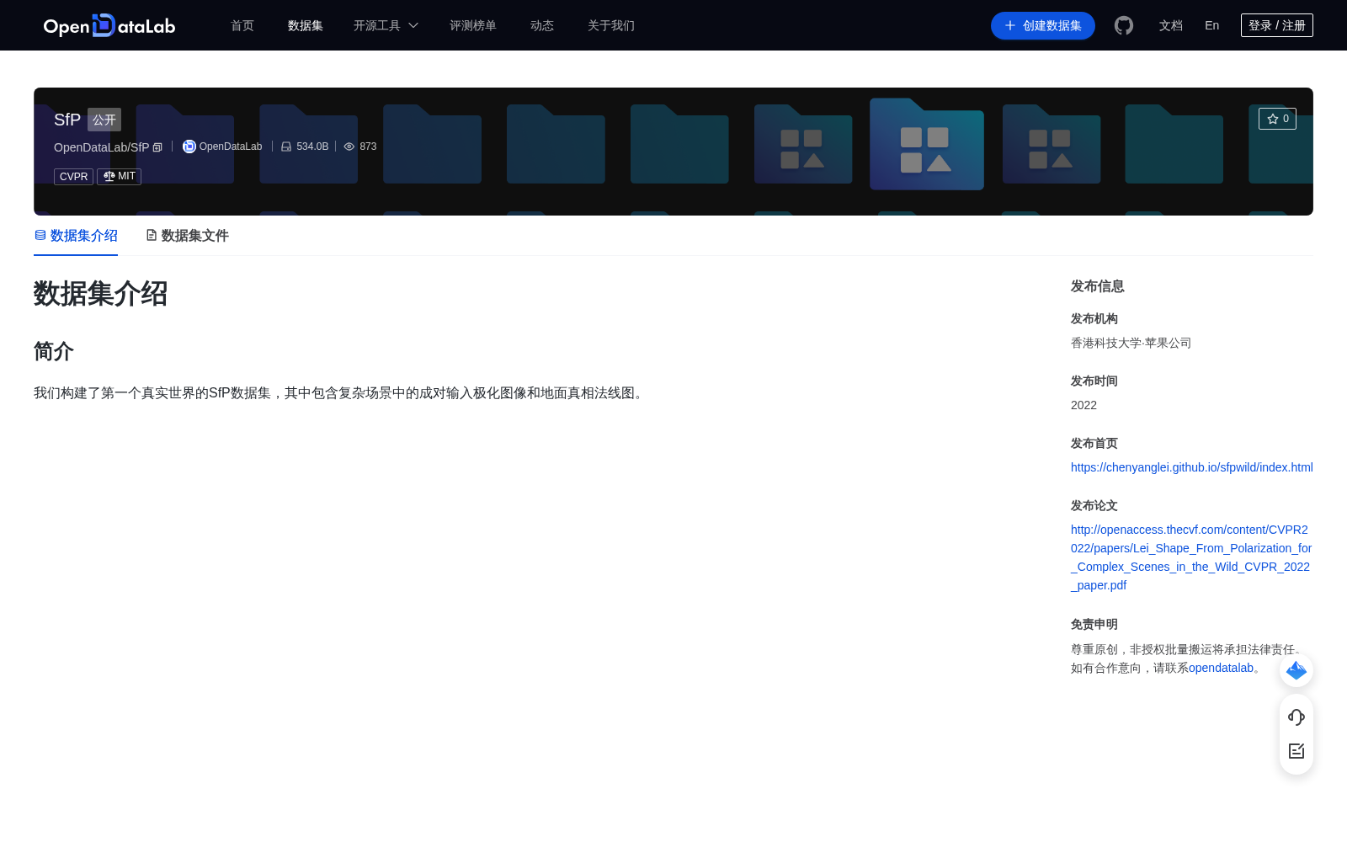The height and width of the screenshot is (842, 1347).
Task: Copy the OpenDataLab/SfP path
Action: 157,147
